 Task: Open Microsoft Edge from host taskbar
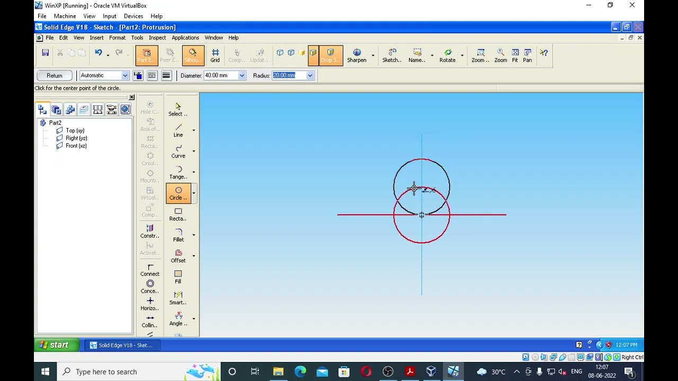300,371
